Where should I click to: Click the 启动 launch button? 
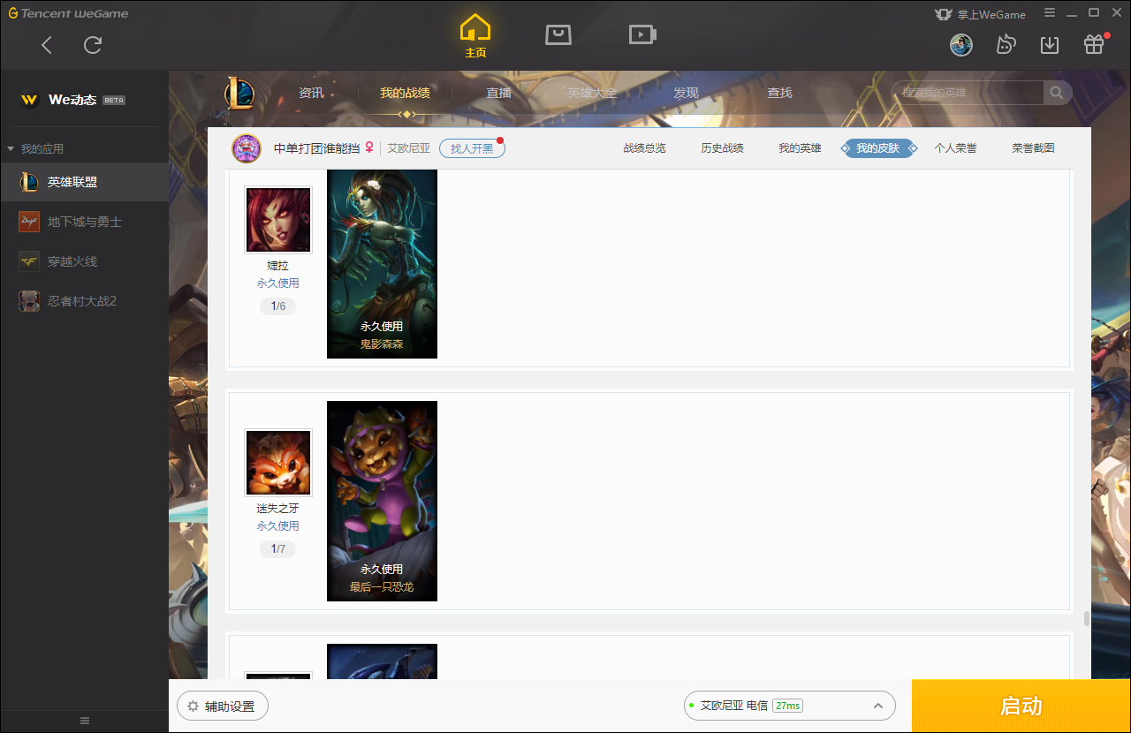1021,707
